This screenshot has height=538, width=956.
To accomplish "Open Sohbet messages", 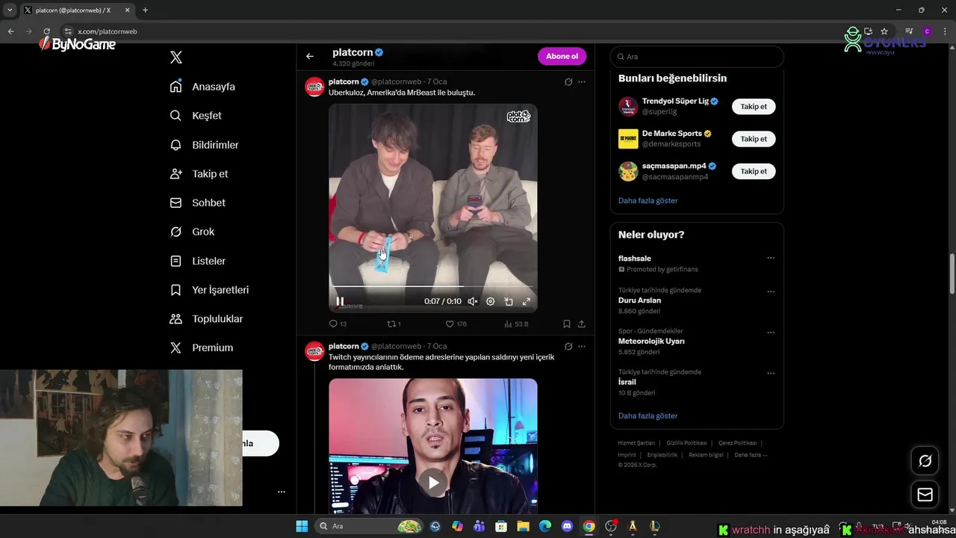I will click(197, 202).
